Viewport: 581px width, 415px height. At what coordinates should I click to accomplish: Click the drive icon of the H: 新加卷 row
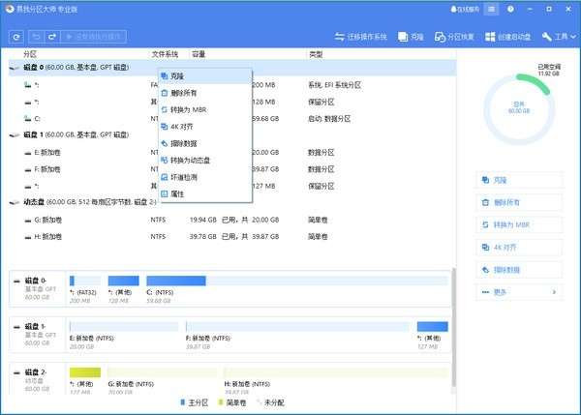[28, 237]
